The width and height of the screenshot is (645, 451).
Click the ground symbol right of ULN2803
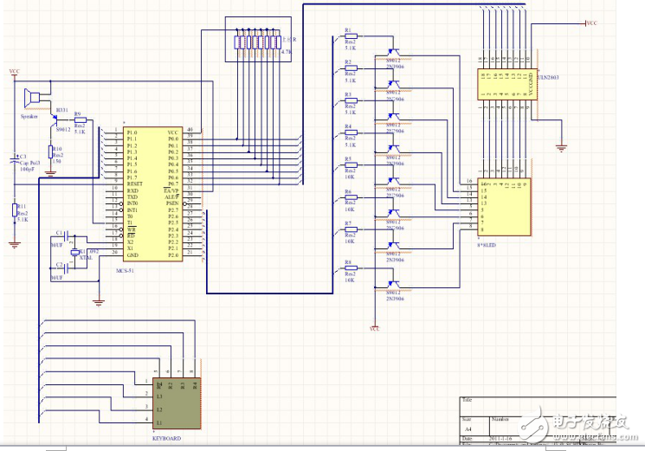pos(561,148)
